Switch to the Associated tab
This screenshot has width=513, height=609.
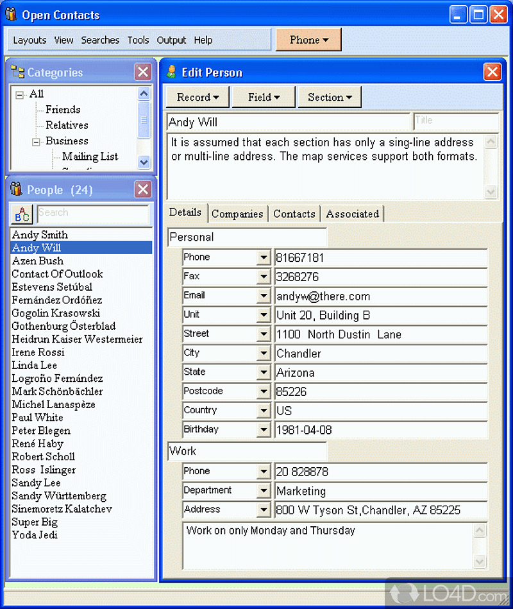point(352,214)
